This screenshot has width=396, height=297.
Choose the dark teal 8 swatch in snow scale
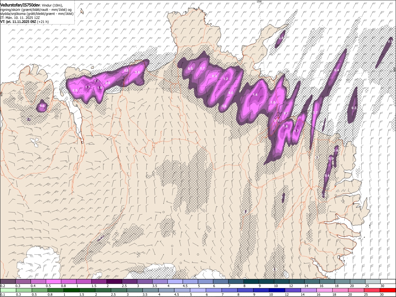point(251,281)
